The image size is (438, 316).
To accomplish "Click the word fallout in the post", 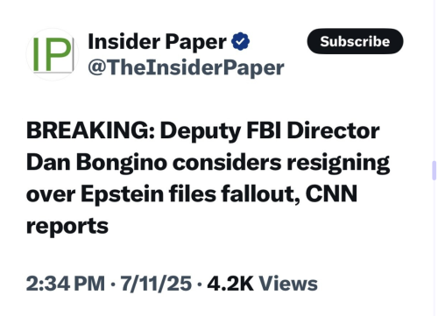I will coord(260,193).
